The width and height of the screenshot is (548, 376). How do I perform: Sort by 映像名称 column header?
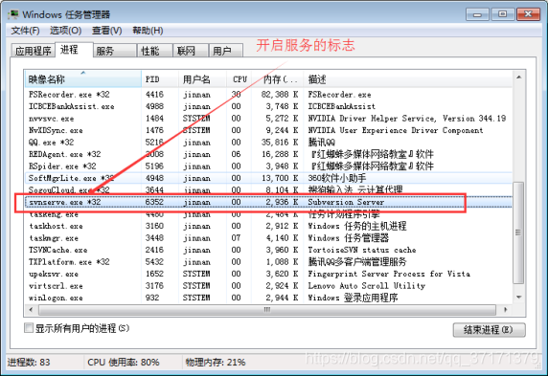(x=82, y=79)
